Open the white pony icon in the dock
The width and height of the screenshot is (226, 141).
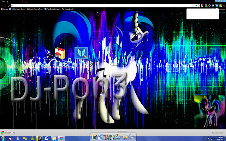click(100, 137)
